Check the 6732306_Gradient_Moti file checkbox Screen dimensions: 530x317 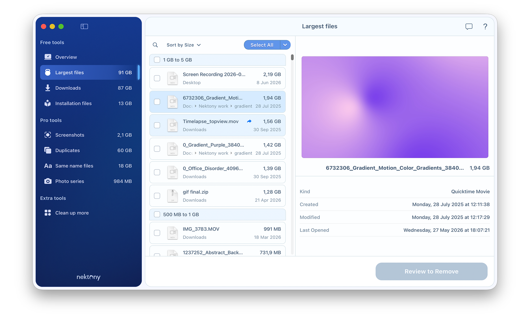(x=157, y=102)
